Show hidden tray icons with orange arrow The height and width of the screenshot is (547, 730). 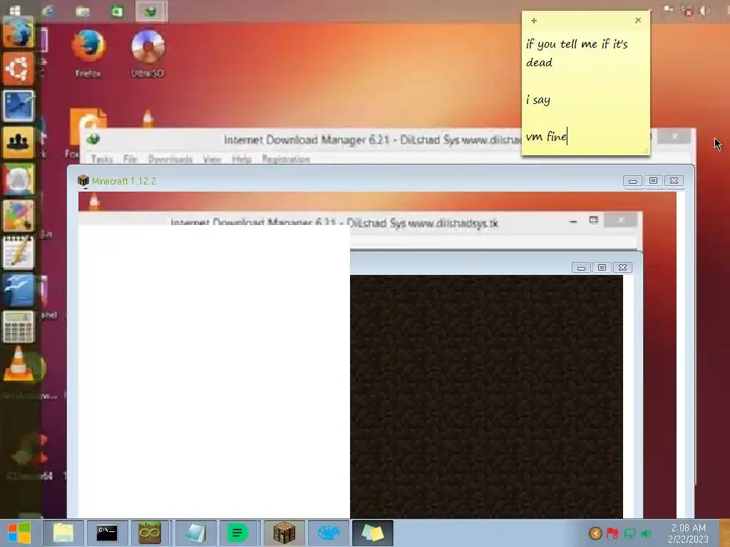(x=595, y=533)
